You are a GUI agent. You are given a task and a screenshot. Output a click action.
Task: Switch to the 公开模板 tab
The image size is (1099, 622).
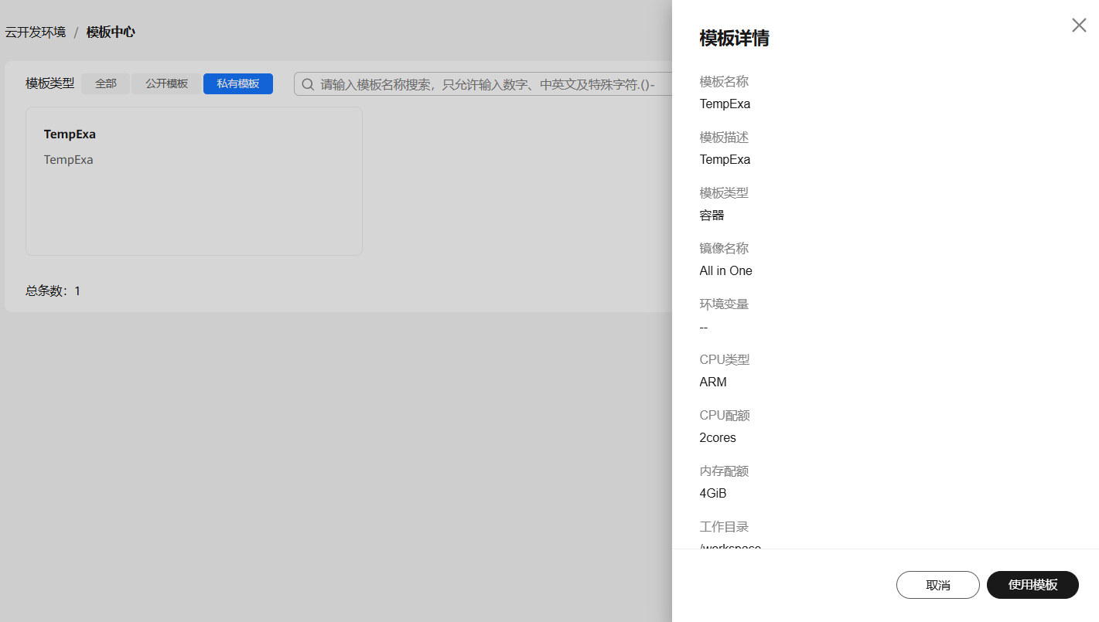point(167,83)
